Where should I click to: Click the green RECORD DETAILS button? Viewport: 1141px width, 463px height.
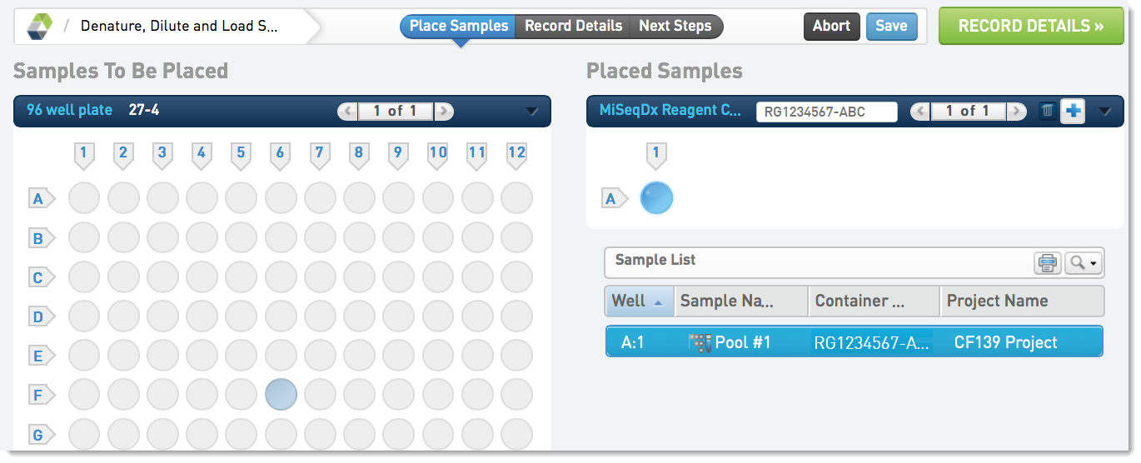pyautogui.click(x=1030, y=26)
